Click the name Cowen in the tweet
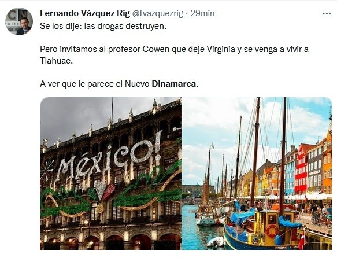The height and width of the screenshot is (258, 337). tap(156, 49)
